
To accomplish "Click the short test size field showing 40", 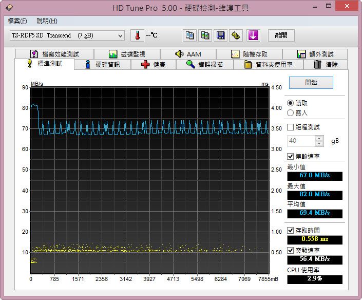I will click(300, 141).
